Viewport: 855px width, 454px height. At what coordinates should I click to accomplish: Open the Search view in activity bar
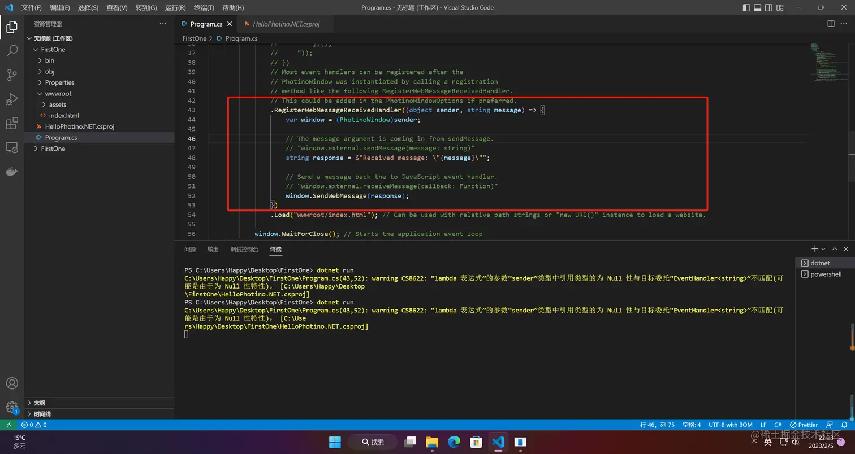click(x=12, y=51)
